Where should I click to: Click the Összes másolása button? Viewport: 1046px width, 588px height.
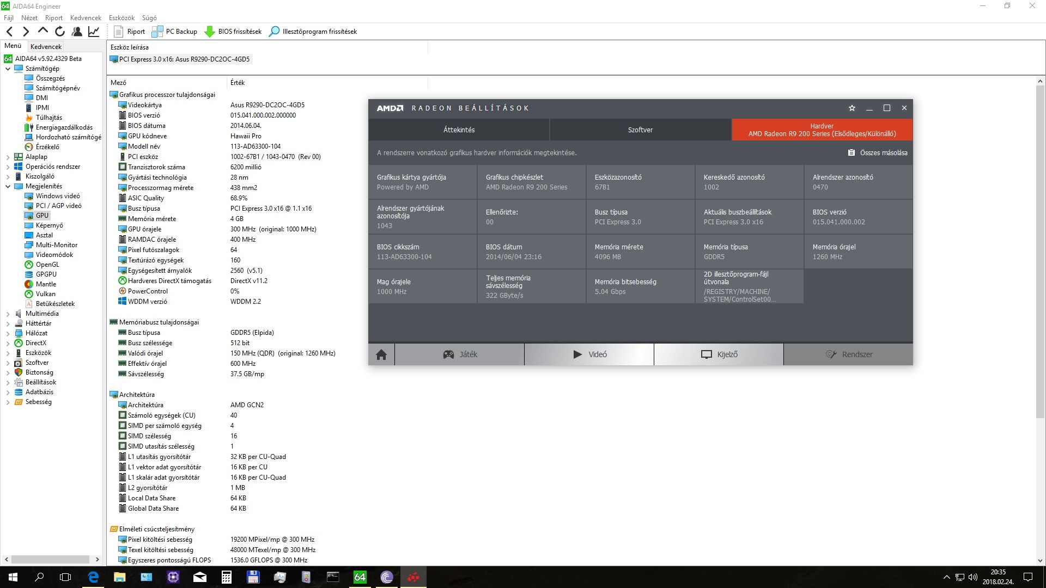[878, 153]
